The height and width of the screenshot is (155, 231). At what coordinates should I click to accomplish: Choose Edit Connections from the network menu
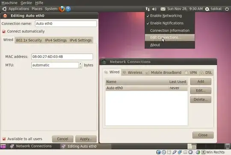pyautogui.click(x=170, y=37)
